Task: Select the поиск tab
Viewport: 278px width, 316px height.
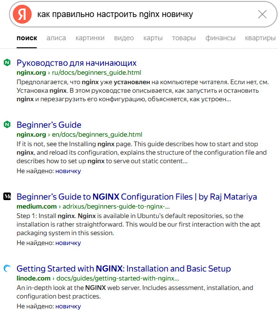Action: pos(27,38)
